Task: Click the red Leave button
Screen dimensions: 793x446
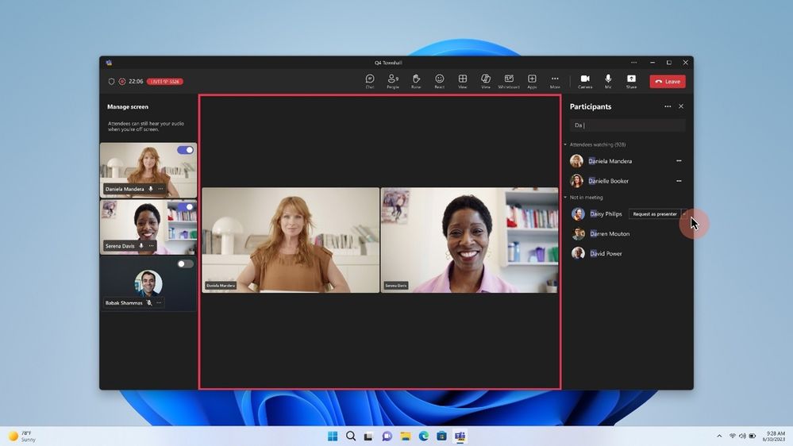Action: click(668, 82)
